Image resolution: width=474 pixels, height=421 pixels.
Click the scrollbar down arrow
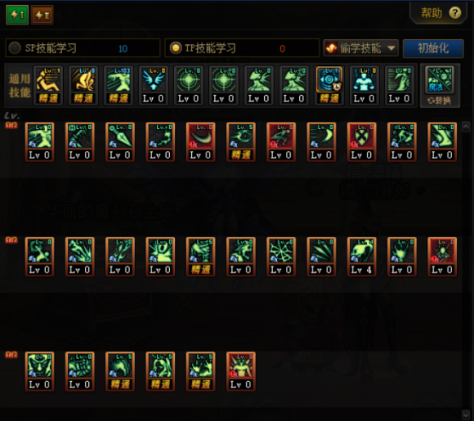tap(466, 414)
